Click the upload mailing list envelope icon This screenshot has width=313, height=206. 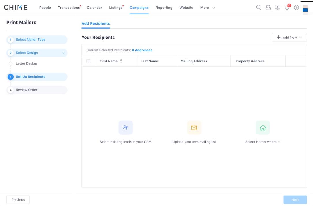[194, 128]
